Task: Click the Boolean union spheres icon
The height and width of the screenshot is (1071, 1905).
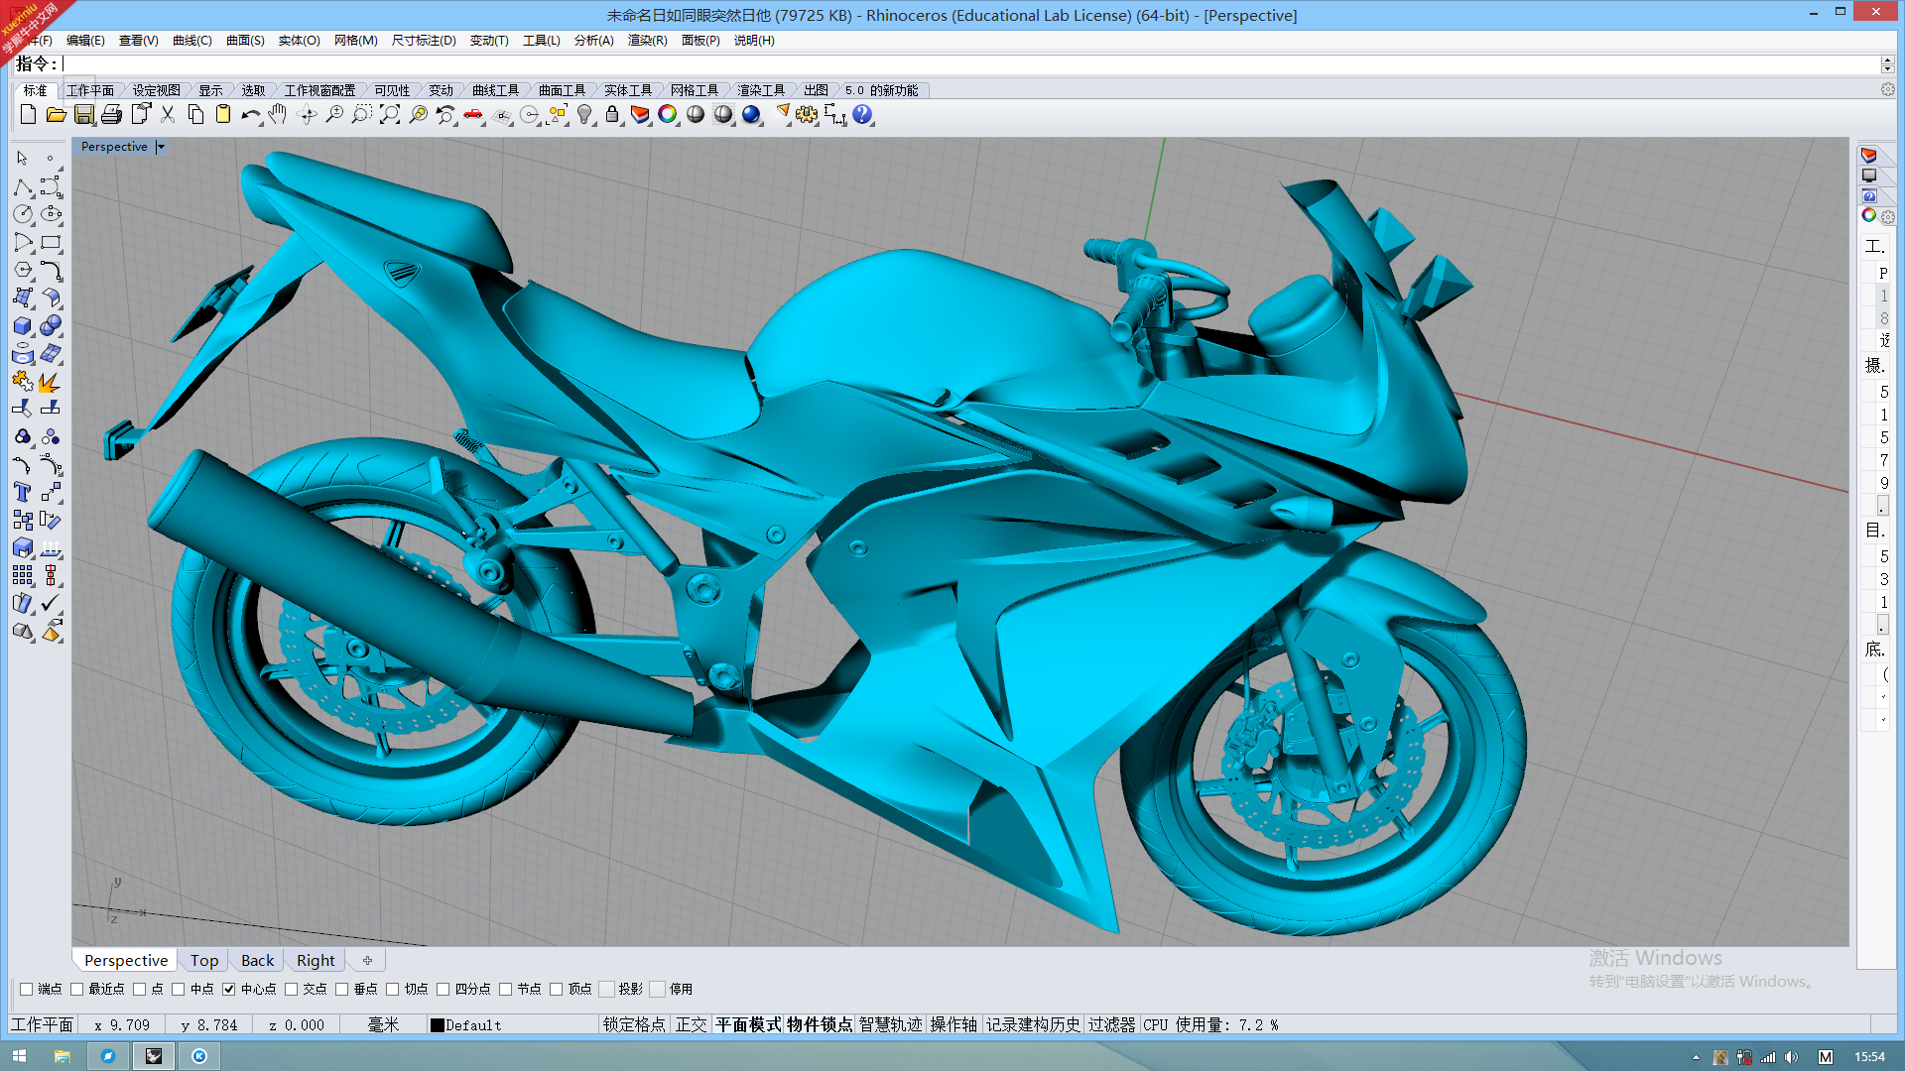Action: 51,325
